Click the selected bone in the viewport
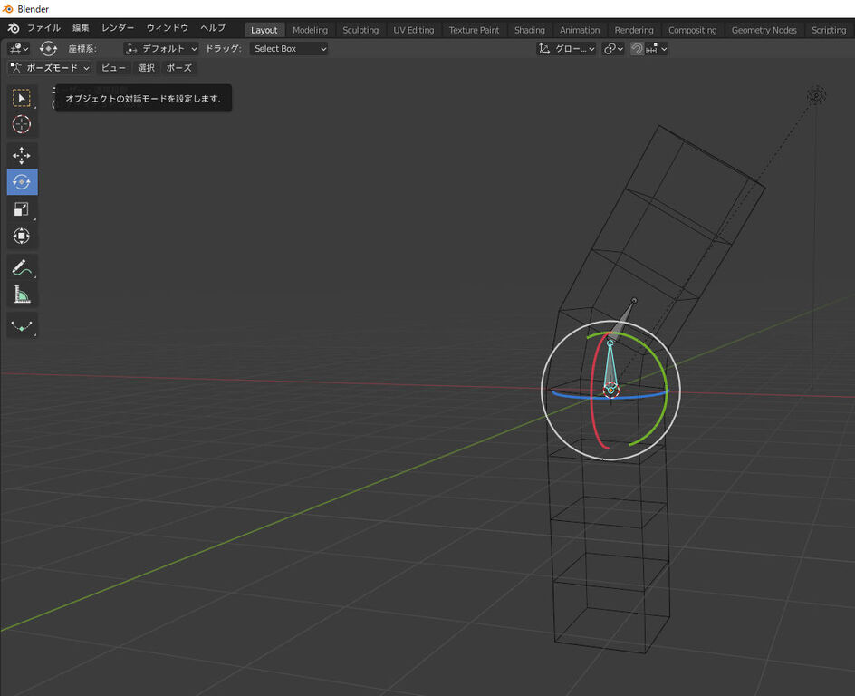Screen dimensions: 855x696 [610, 366]
